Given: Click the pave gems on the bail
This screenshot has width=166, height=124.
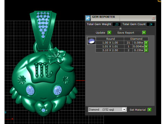Looking at the screenshot, I should [x=43, y=25].
